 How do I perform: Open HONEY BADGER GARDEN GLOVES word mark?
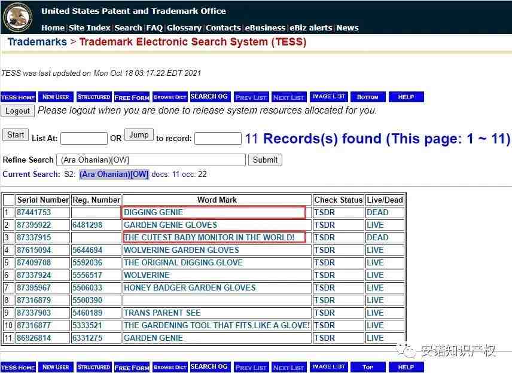190,288
